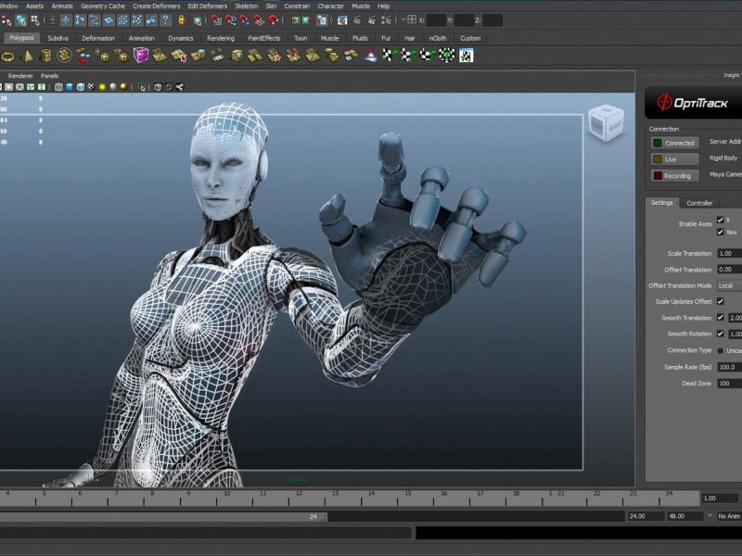The height and width of the screenshot is (556, 742).
Task: Enable use all lights yellow sphere
Action: (x=102, y=87)
